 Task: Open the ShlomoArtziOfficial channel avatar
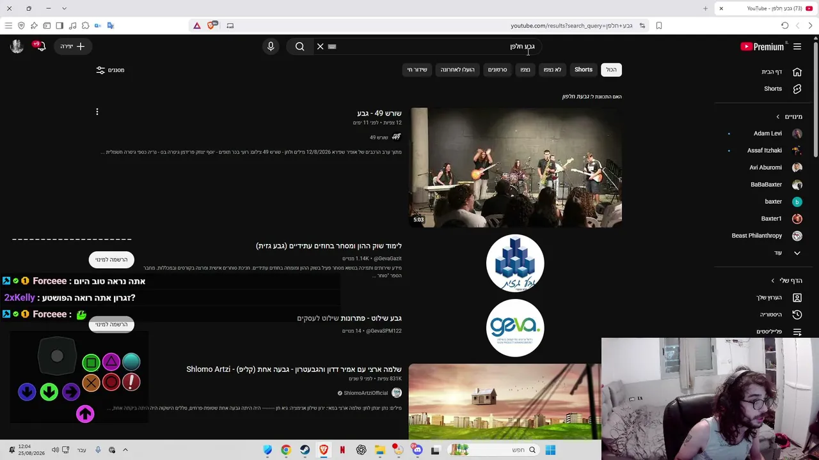click(397, 393)
